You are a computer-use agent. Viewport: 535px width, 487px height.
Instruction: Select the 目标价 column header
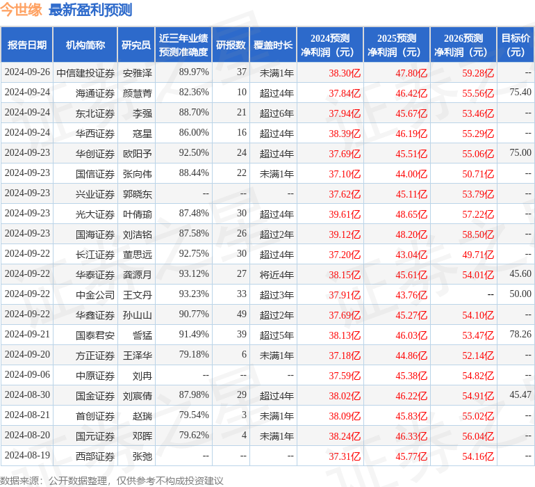tap(516, 45)
